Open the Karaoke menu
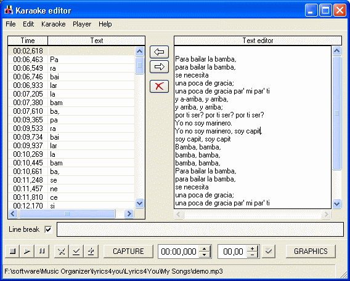Viewport: 350px width, 281px height. 54,24
